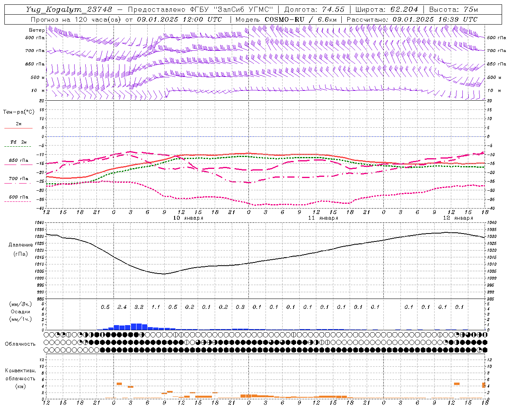
Task: Select the "Долгота: 74.55" header value
Action: (x=314, y=10)
